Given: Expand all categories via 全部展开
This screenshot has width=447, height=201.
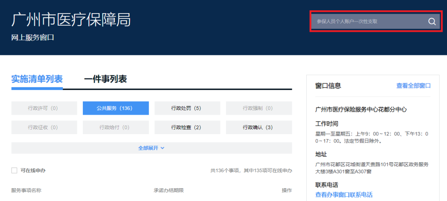Looking at the screenshot, I should (x=148, y=148).
